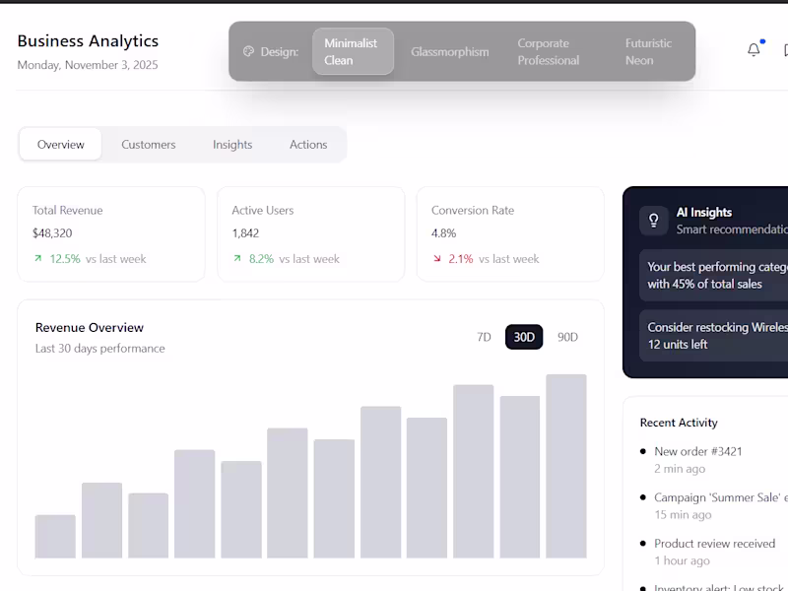This screenshot has height=591, width=788.
Task: Click the restocking suggestion insight
Action: pos(713,336)
